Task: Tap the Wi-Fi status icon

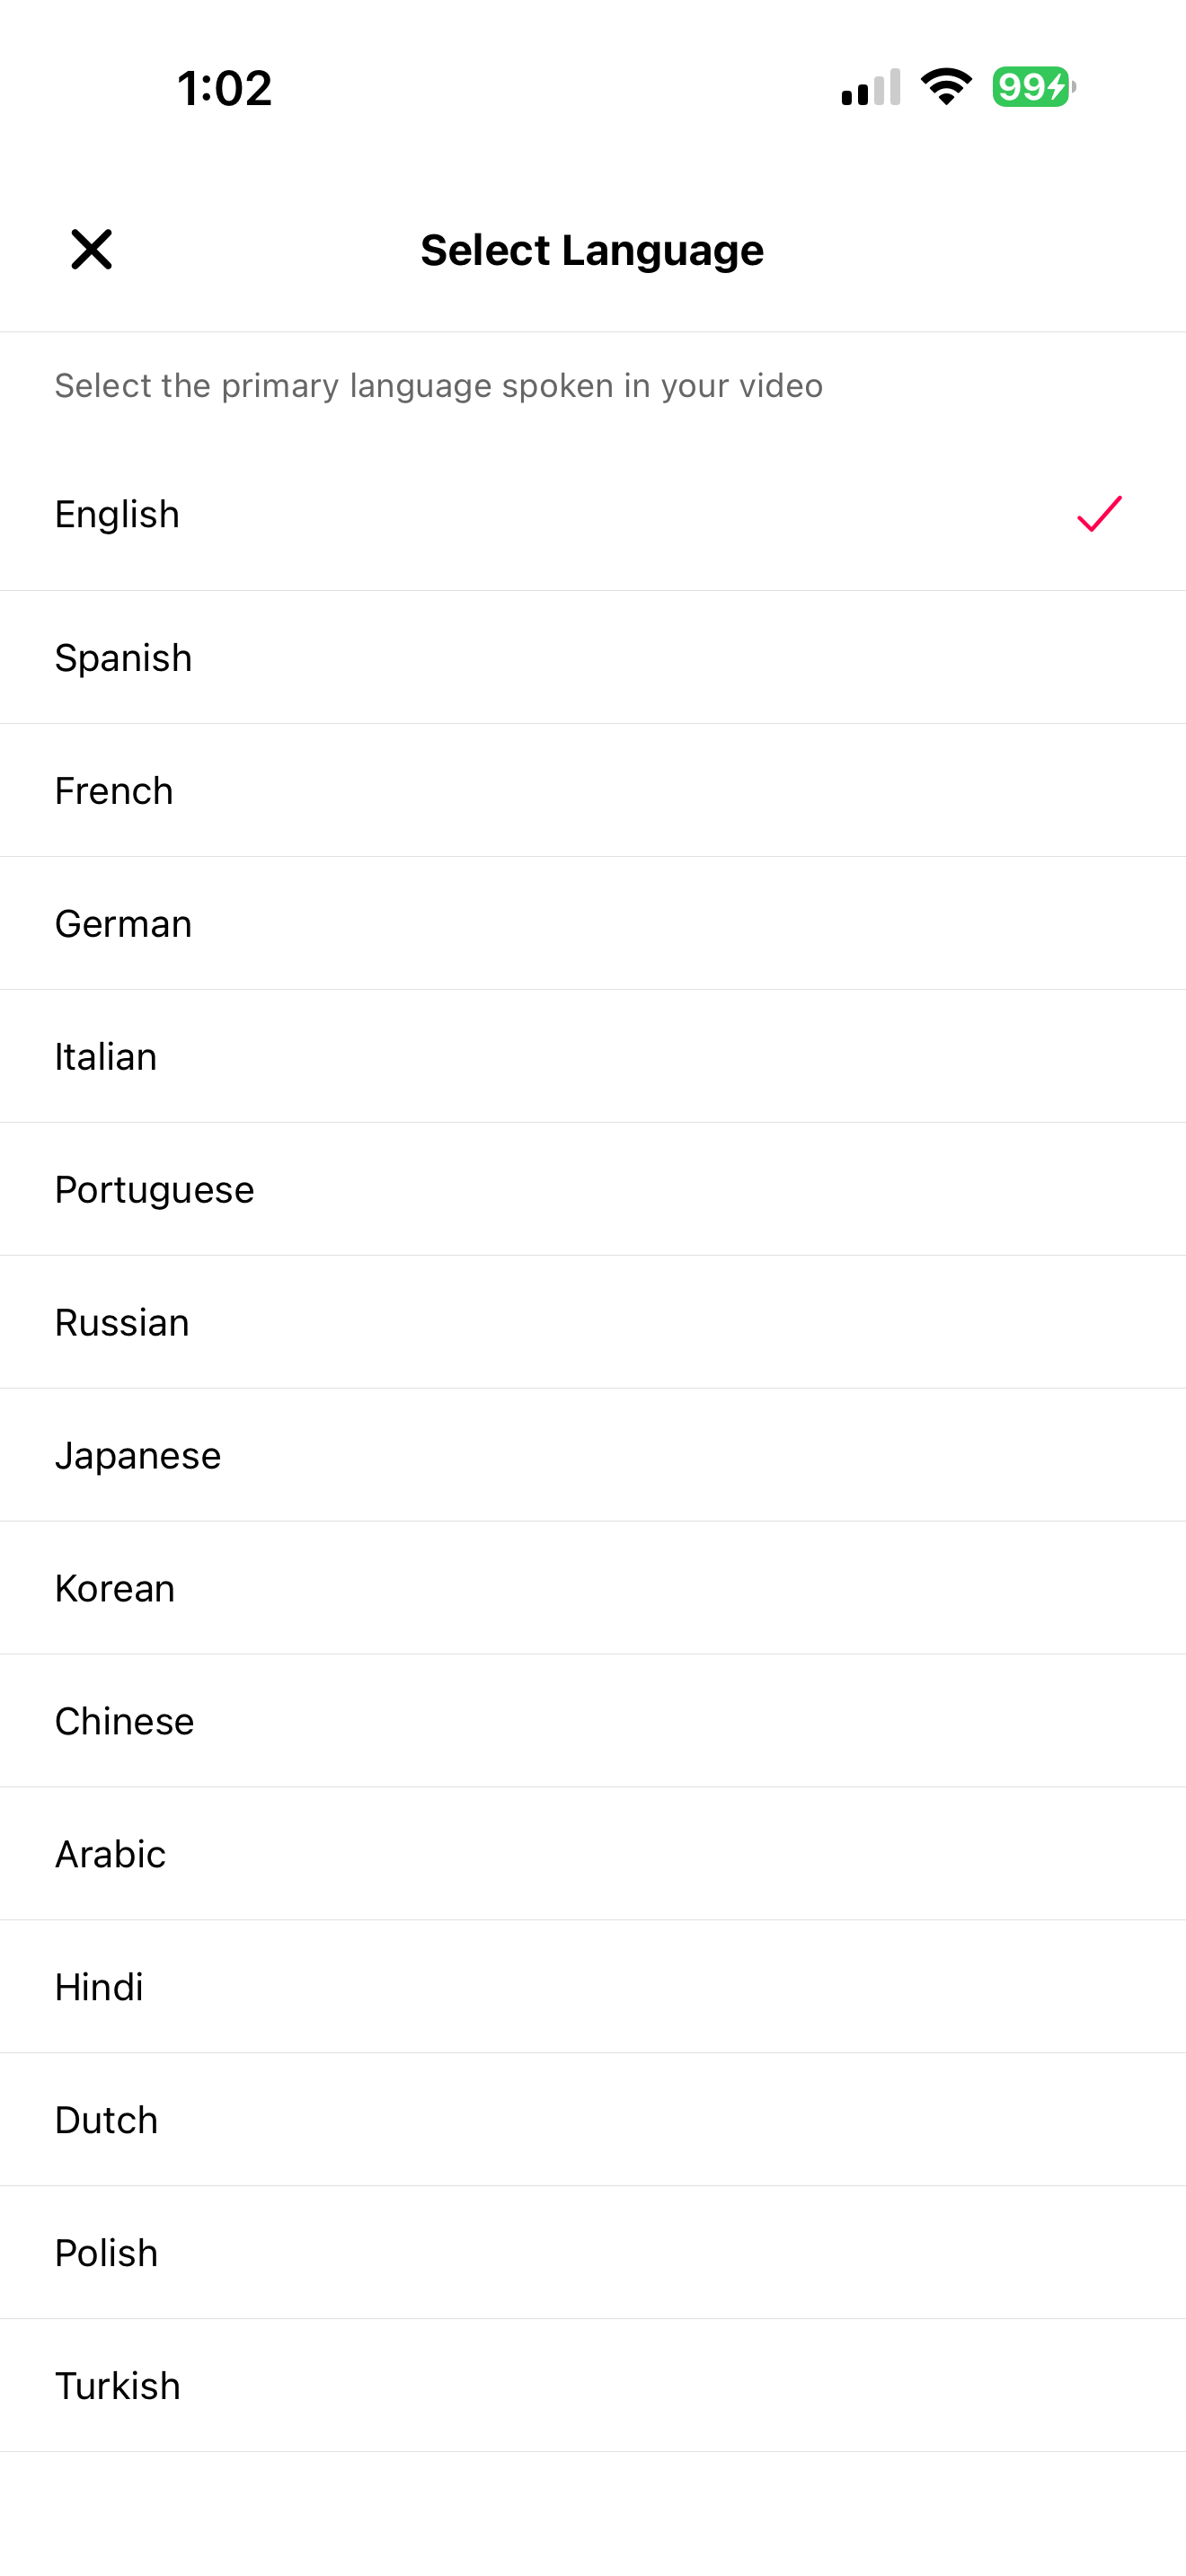Action: (x=946, y=87)
